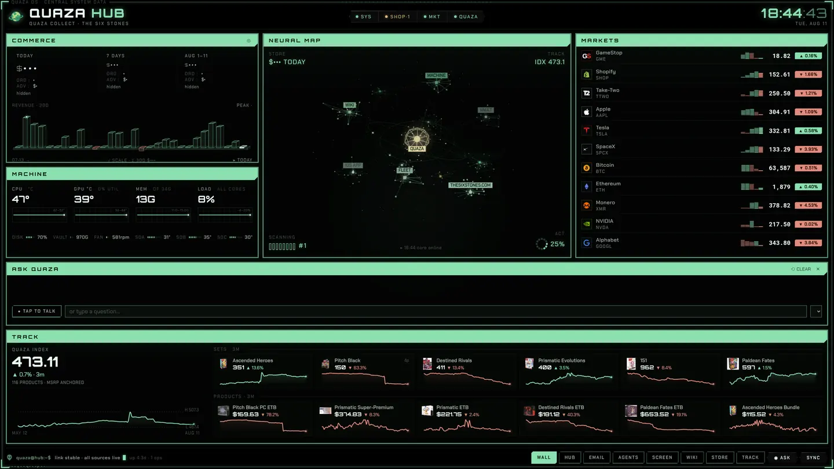Open the TRACK tab in bottom bar
This screenshot has width=834, height=469.
point(751,457)
